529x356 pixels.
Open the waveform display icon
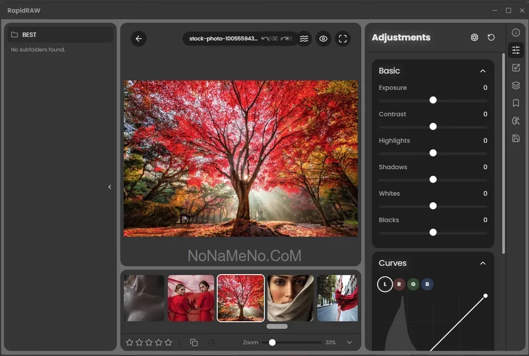tap(304, 39)
